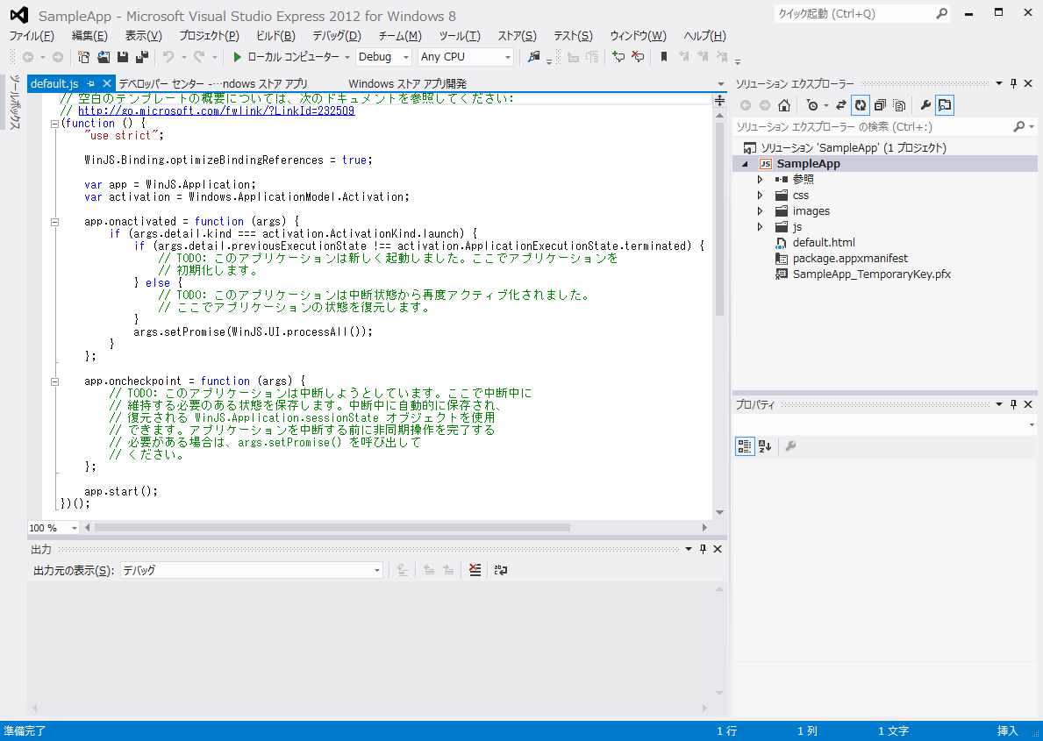The width and height of the screenshot is (1043, 741).
Task: Click the Undo arrow icon
Action: [168, 57]
